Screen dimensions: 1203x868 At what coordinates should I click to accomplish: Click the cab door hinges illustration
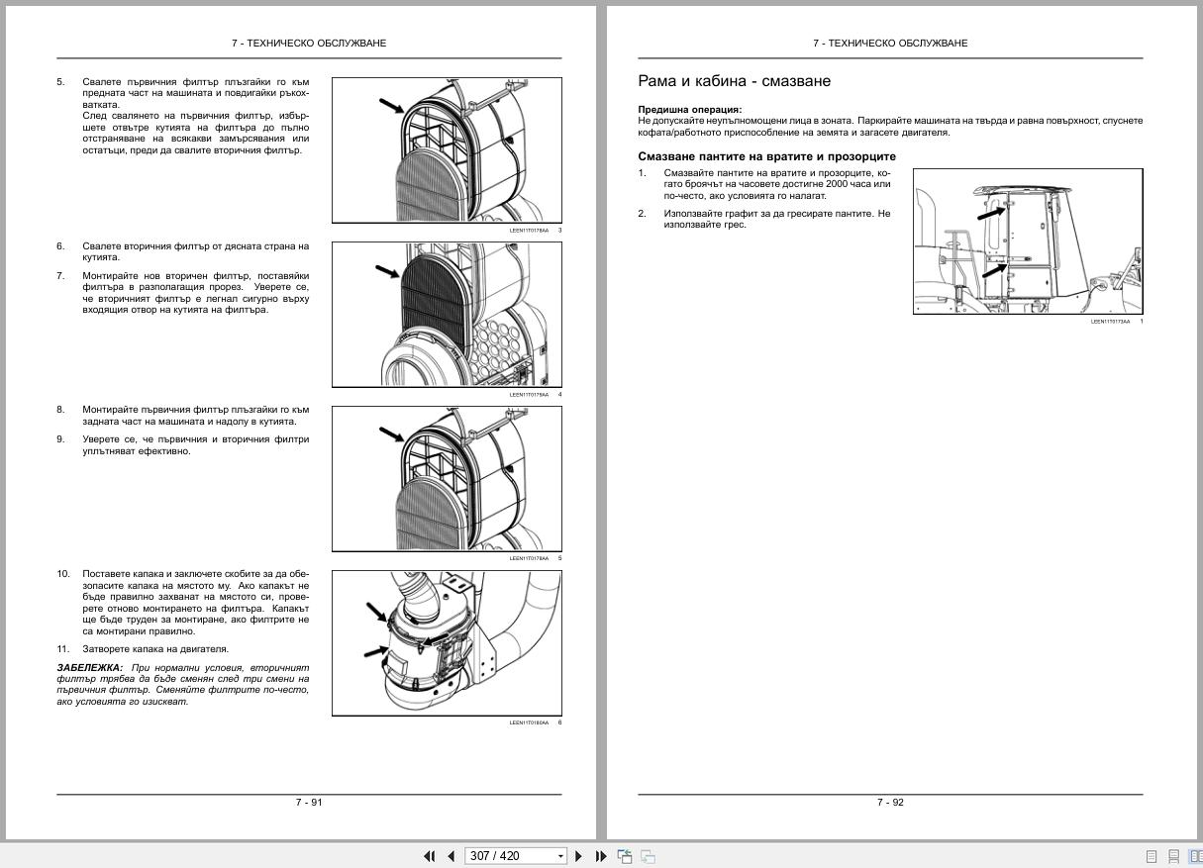1028,241
